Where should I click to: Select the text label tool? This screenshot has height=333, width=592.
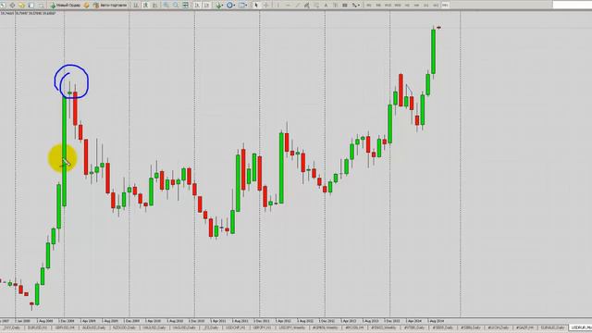coord(335,6)
